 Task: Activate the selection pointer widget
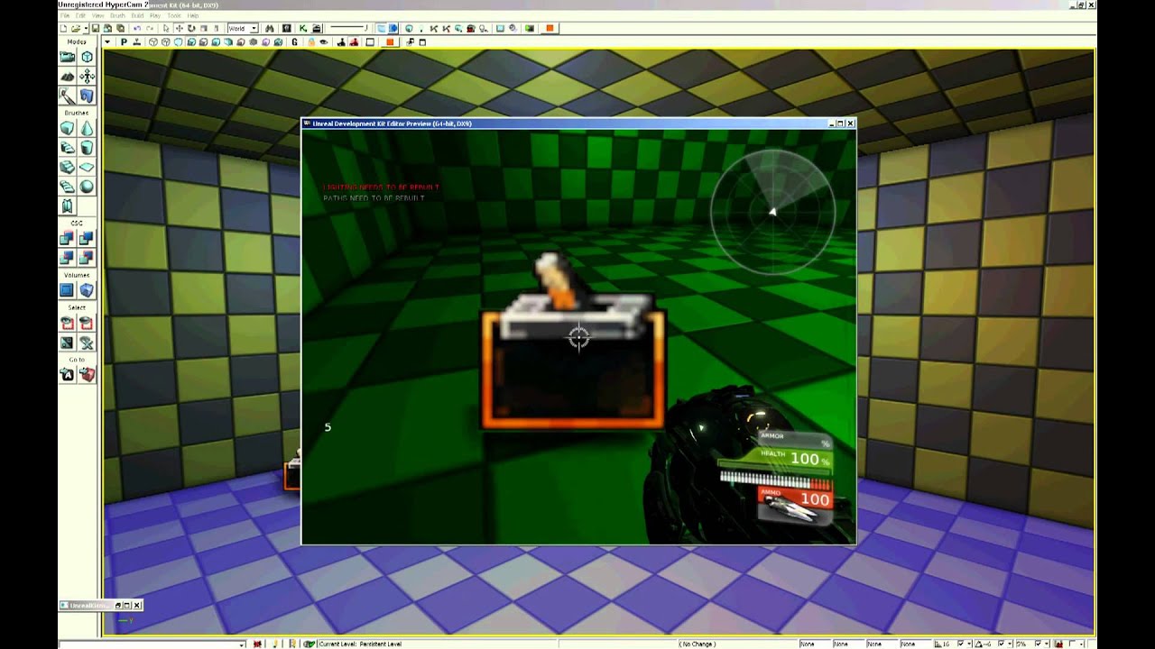[166, 29]
